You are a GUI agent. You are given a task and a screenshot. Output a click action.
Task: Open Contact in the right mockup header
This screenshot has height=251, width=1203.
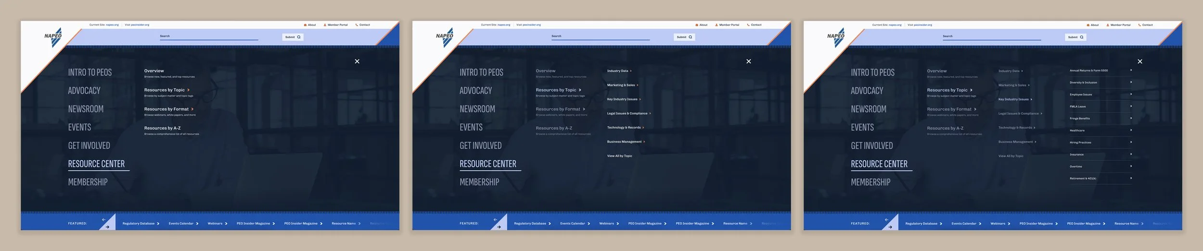(x=1146, y=25)
